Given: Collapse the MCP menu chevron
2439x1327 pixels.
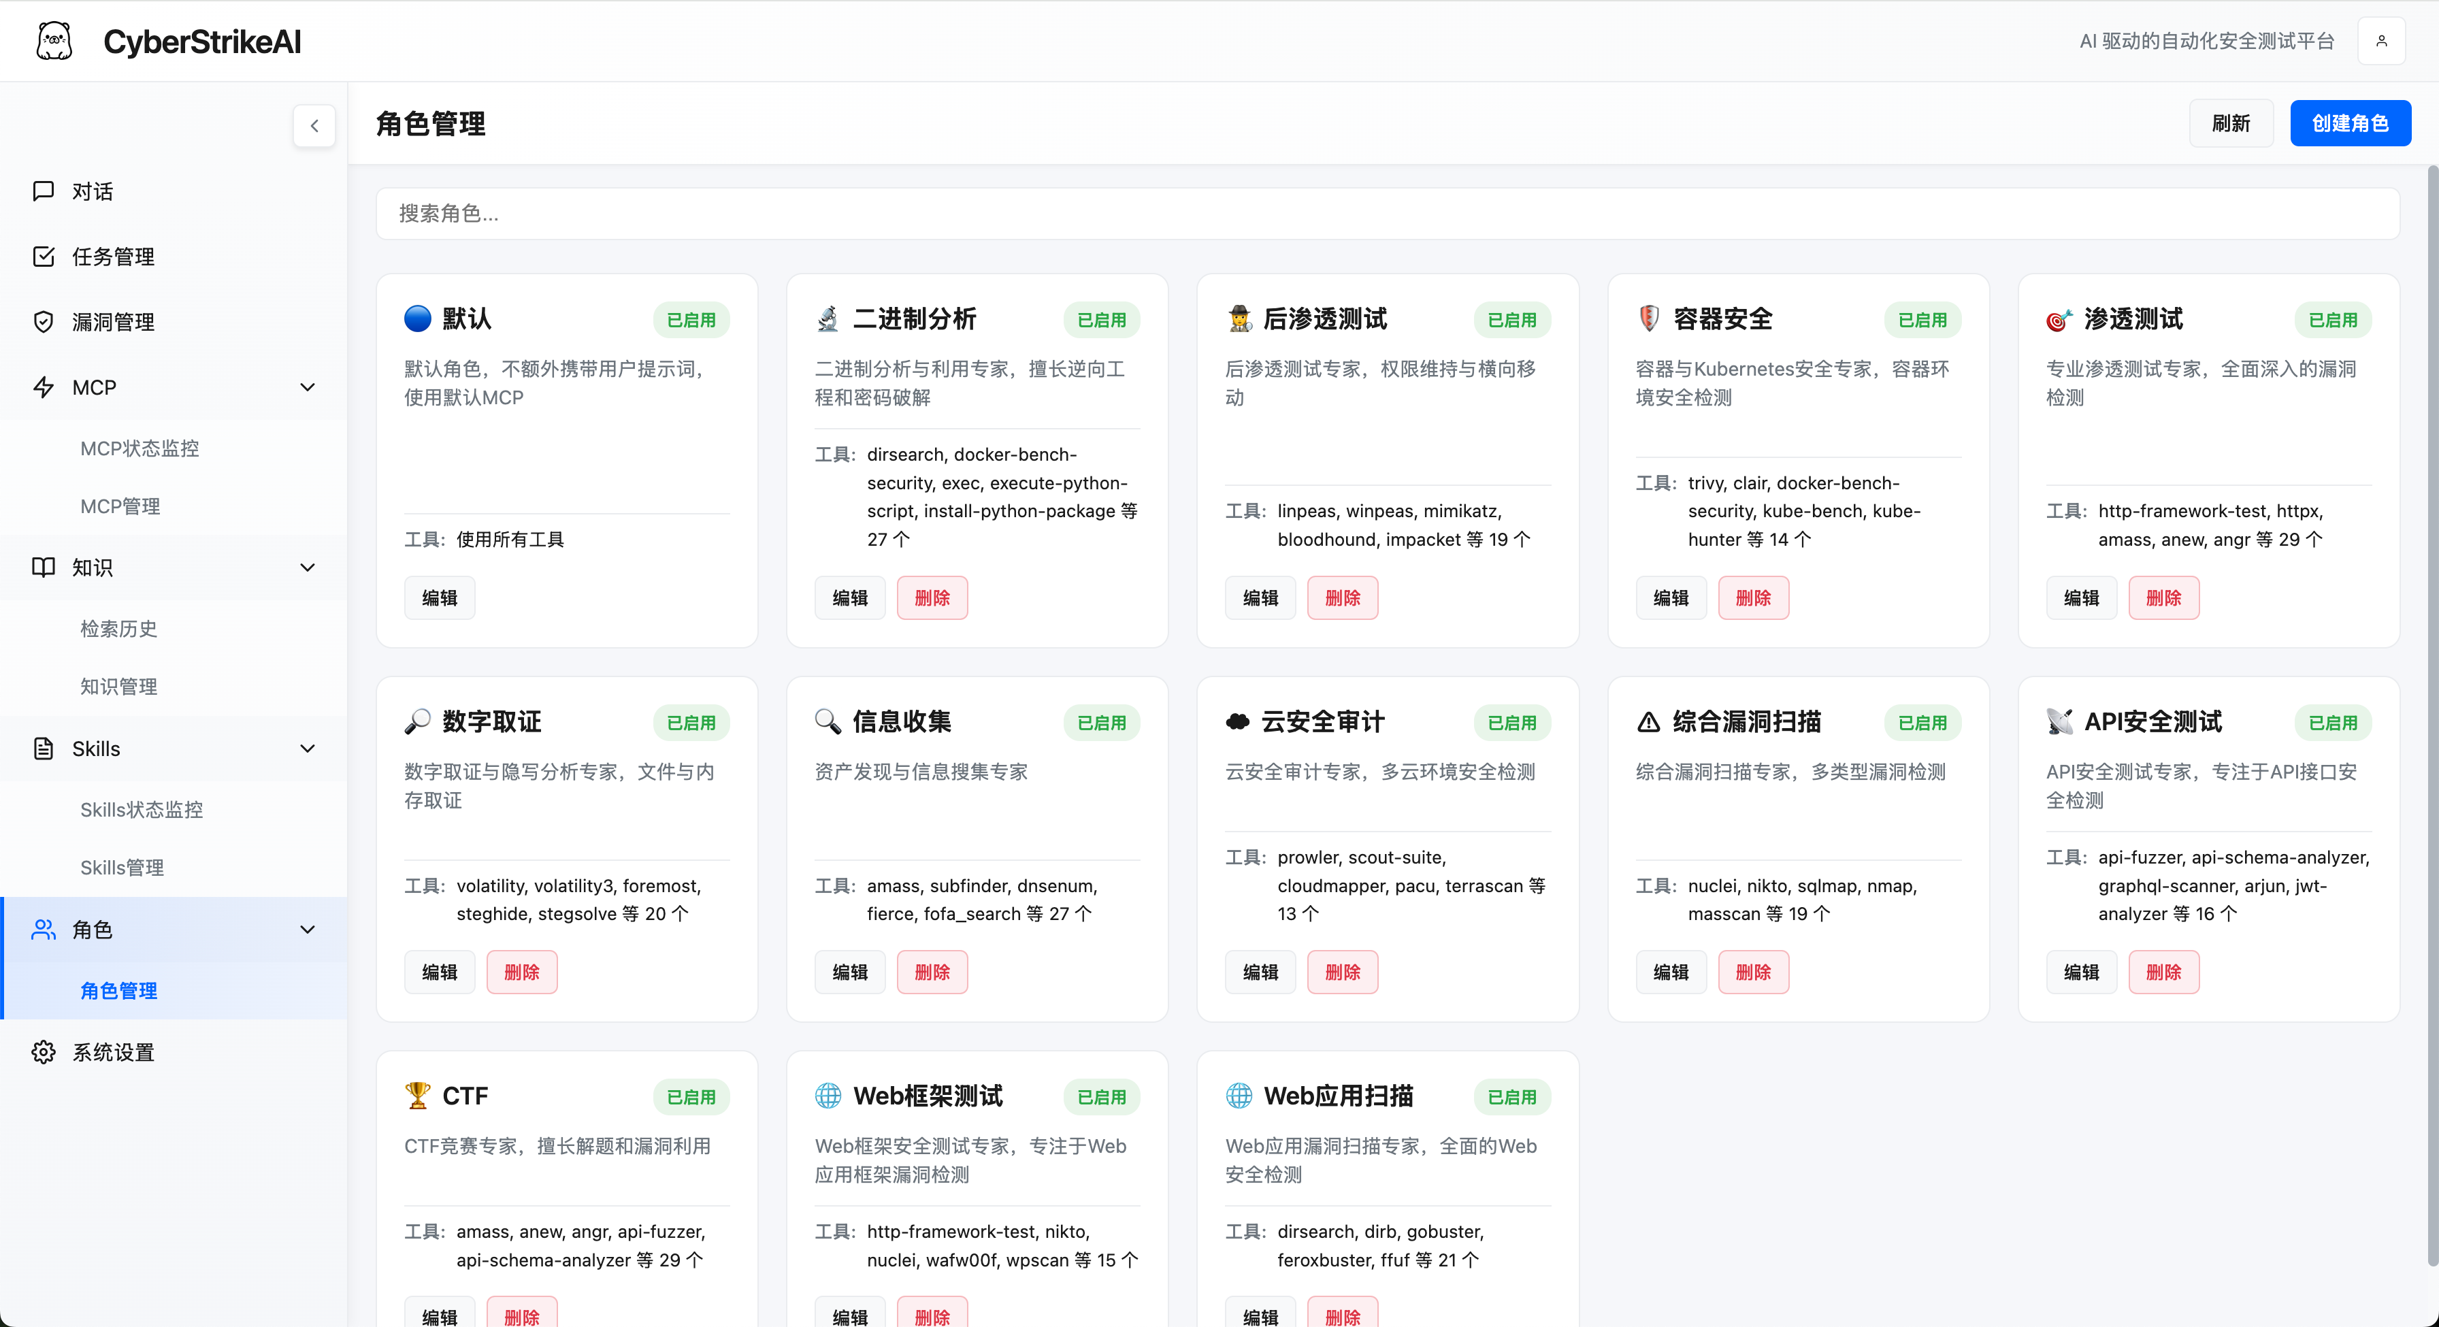Looking at the screenshot, I should 308,387.
